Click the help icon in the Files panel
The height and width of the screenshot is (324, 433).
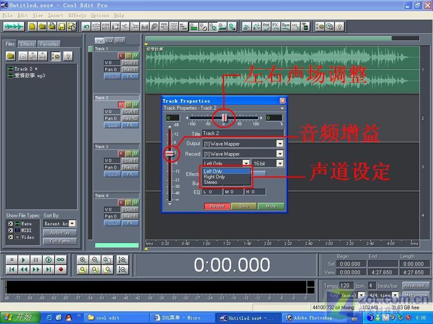point(68,56)
